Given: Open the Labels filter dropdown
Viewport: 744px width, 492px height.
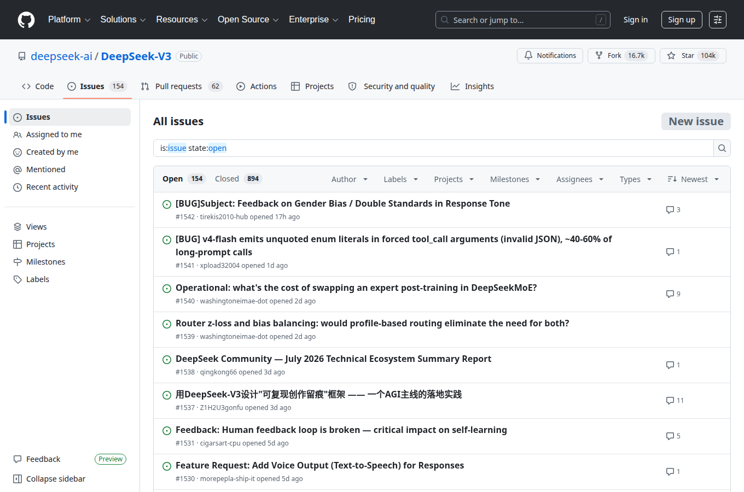Looking at the screenshot, I should (401, 179).
